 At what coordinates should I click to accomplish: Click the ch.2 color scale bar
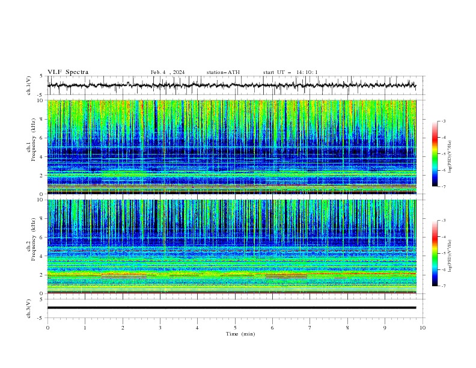pyautogui.click(x=435, y=253)
